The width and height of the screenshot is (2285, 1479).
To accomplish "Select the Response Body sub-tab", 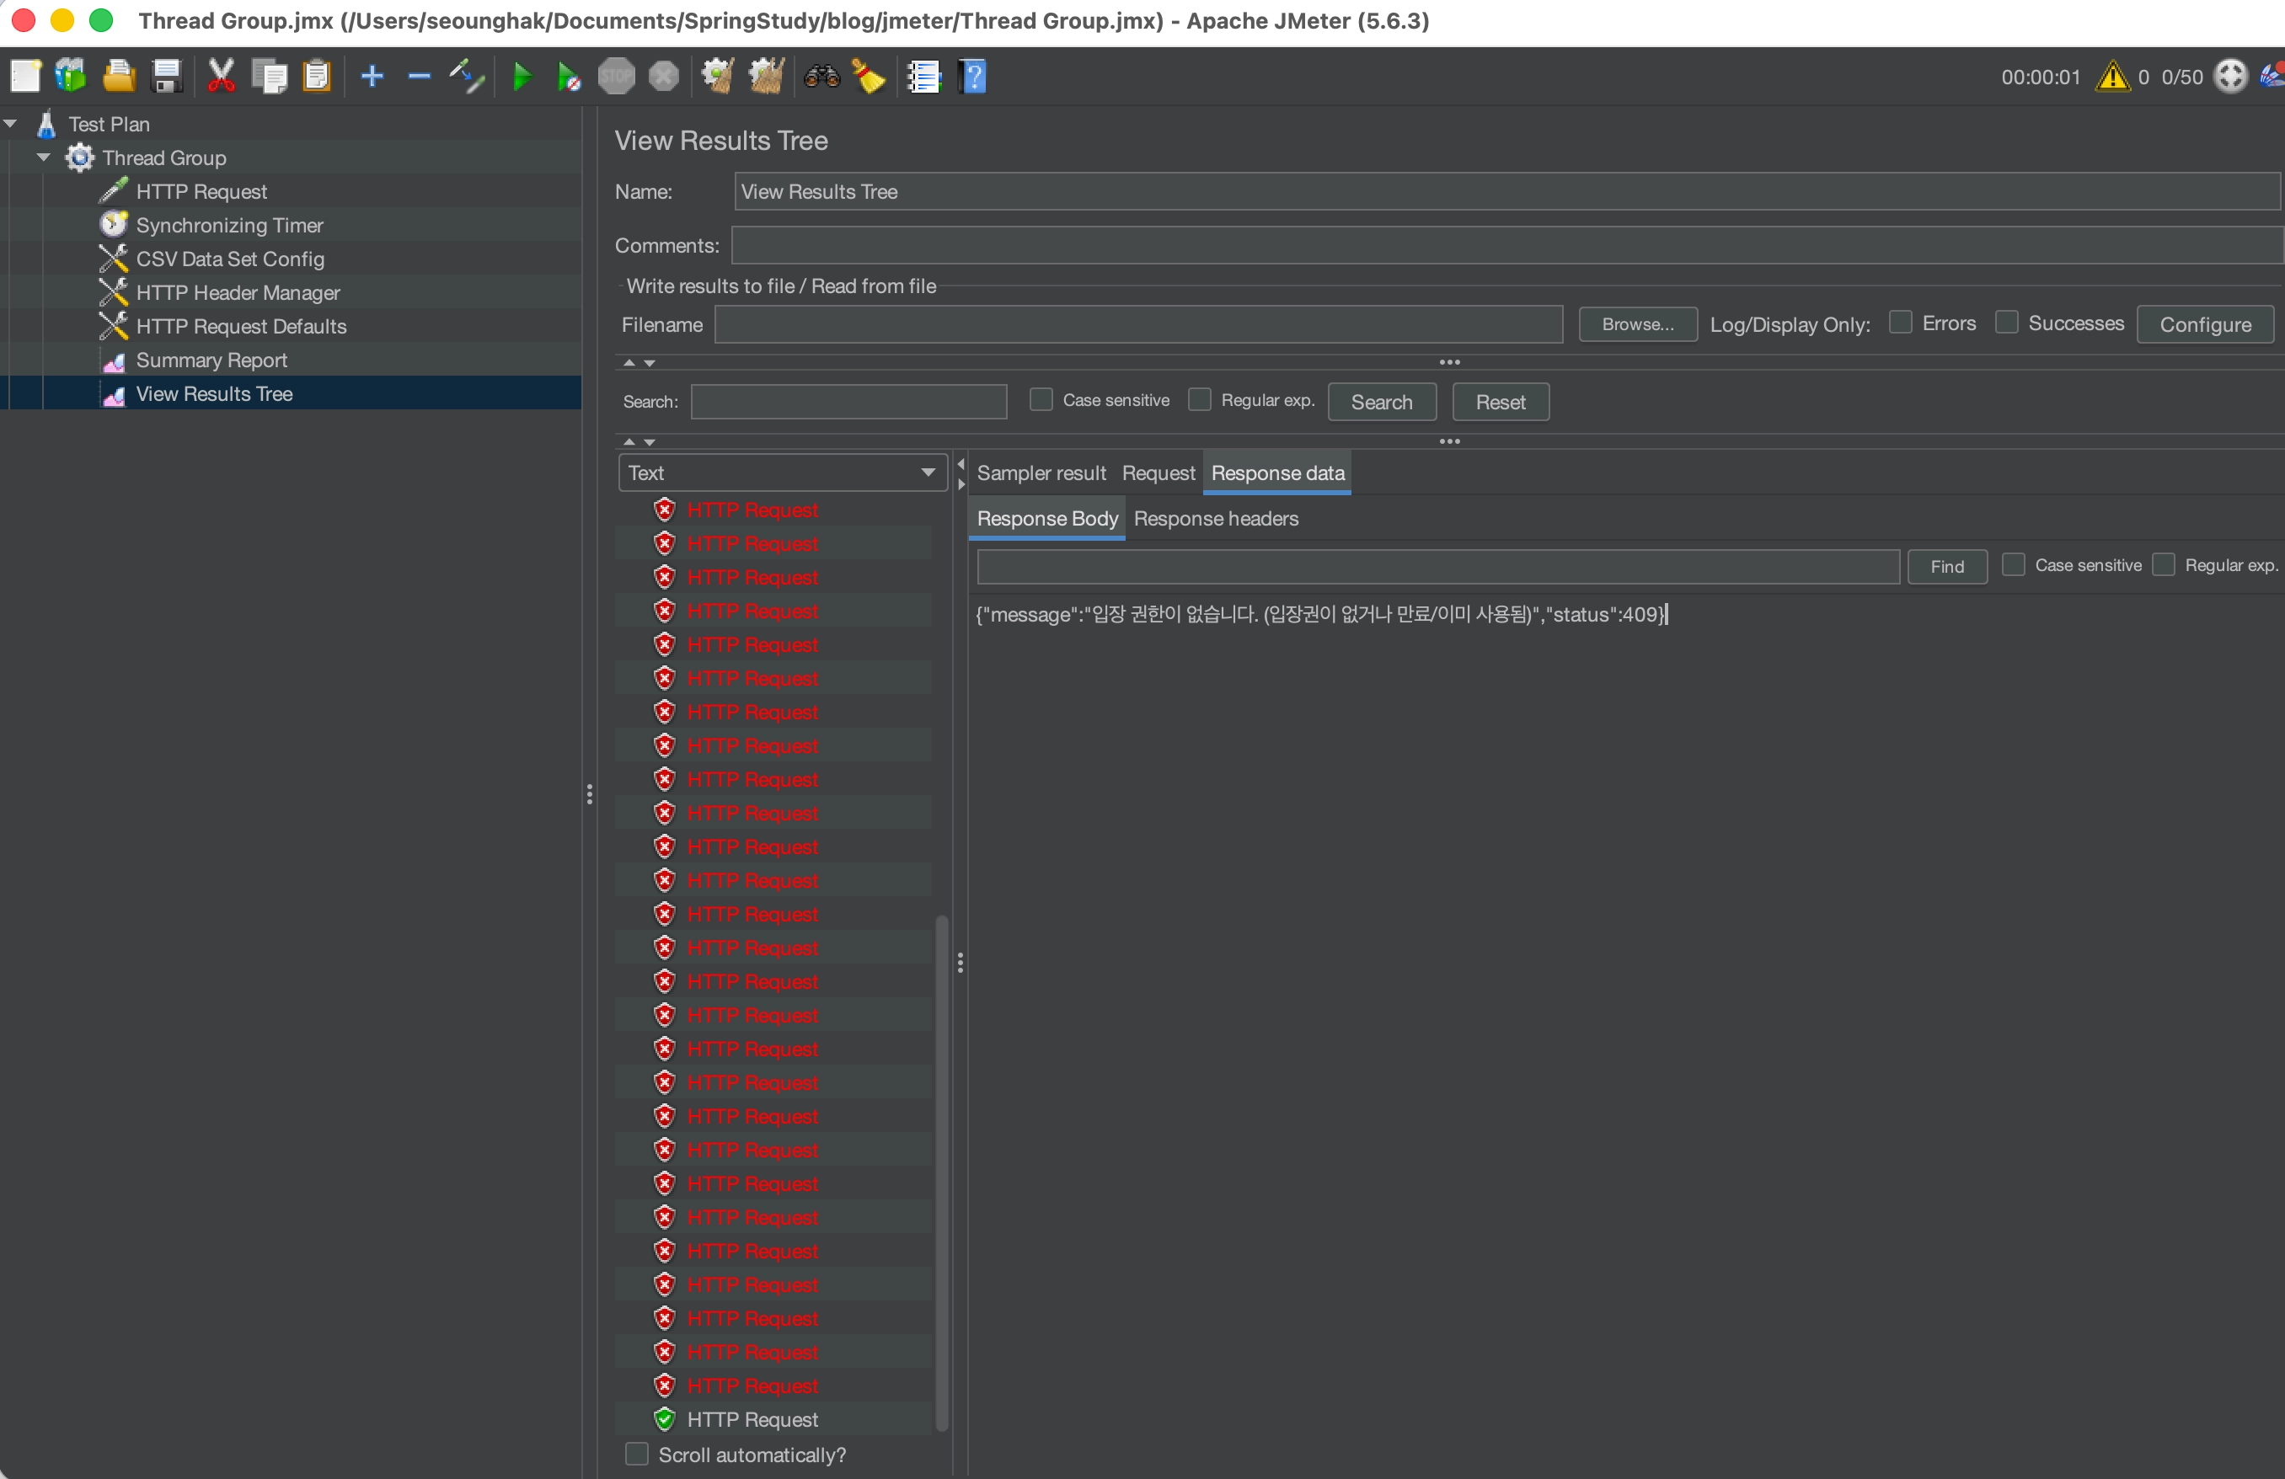I will click(1046, 518).
